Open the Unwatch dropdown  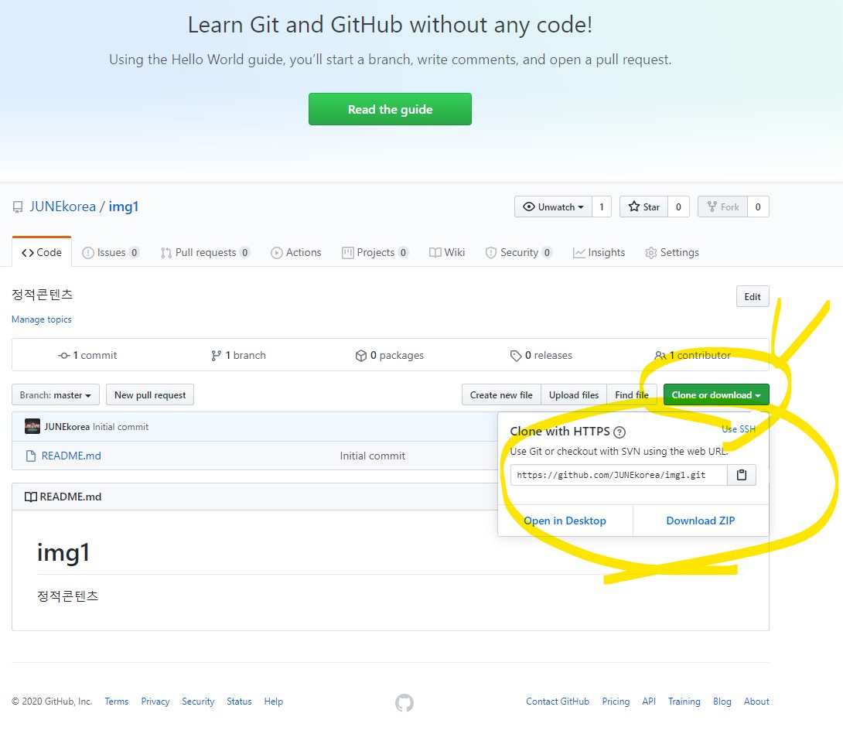coord(553,207)
